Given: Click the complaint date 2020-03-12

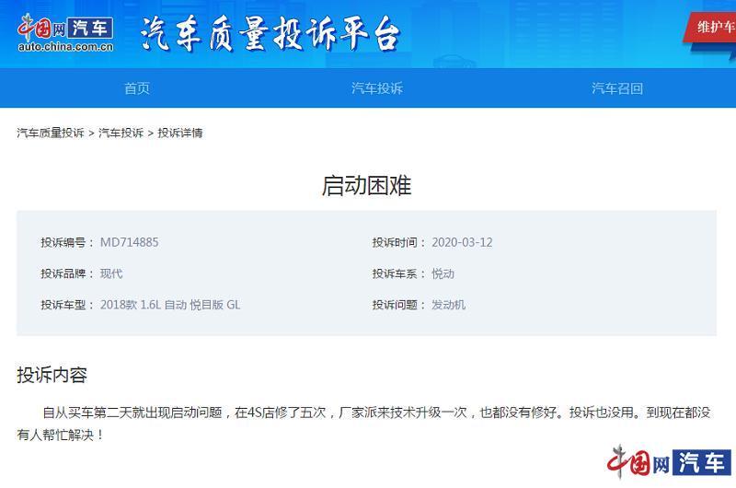Looking at the screenshot, I should [x=462, y=242].
